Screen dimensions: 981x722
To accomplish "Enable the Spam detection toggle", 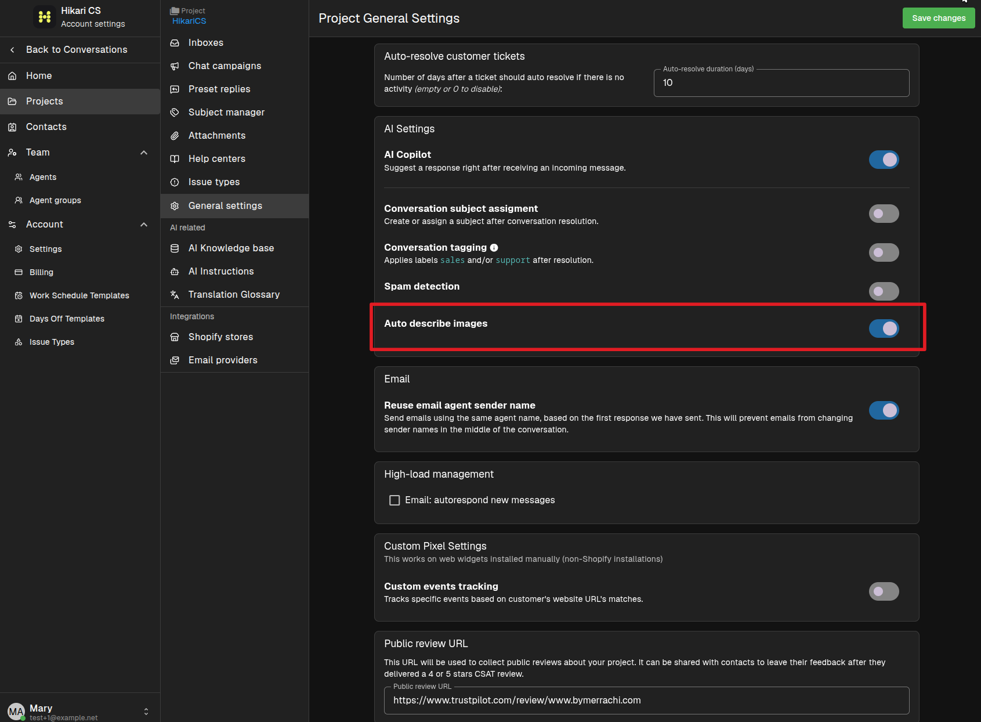I will coord(884,291).
